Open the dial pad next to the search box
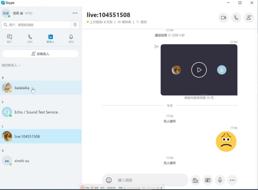This screenshot has width=258, height=190. (x=75, y=25)
